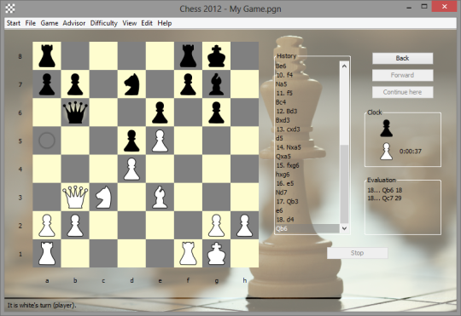Click the Forward button

pyautogui.click(x=402, y=75)
